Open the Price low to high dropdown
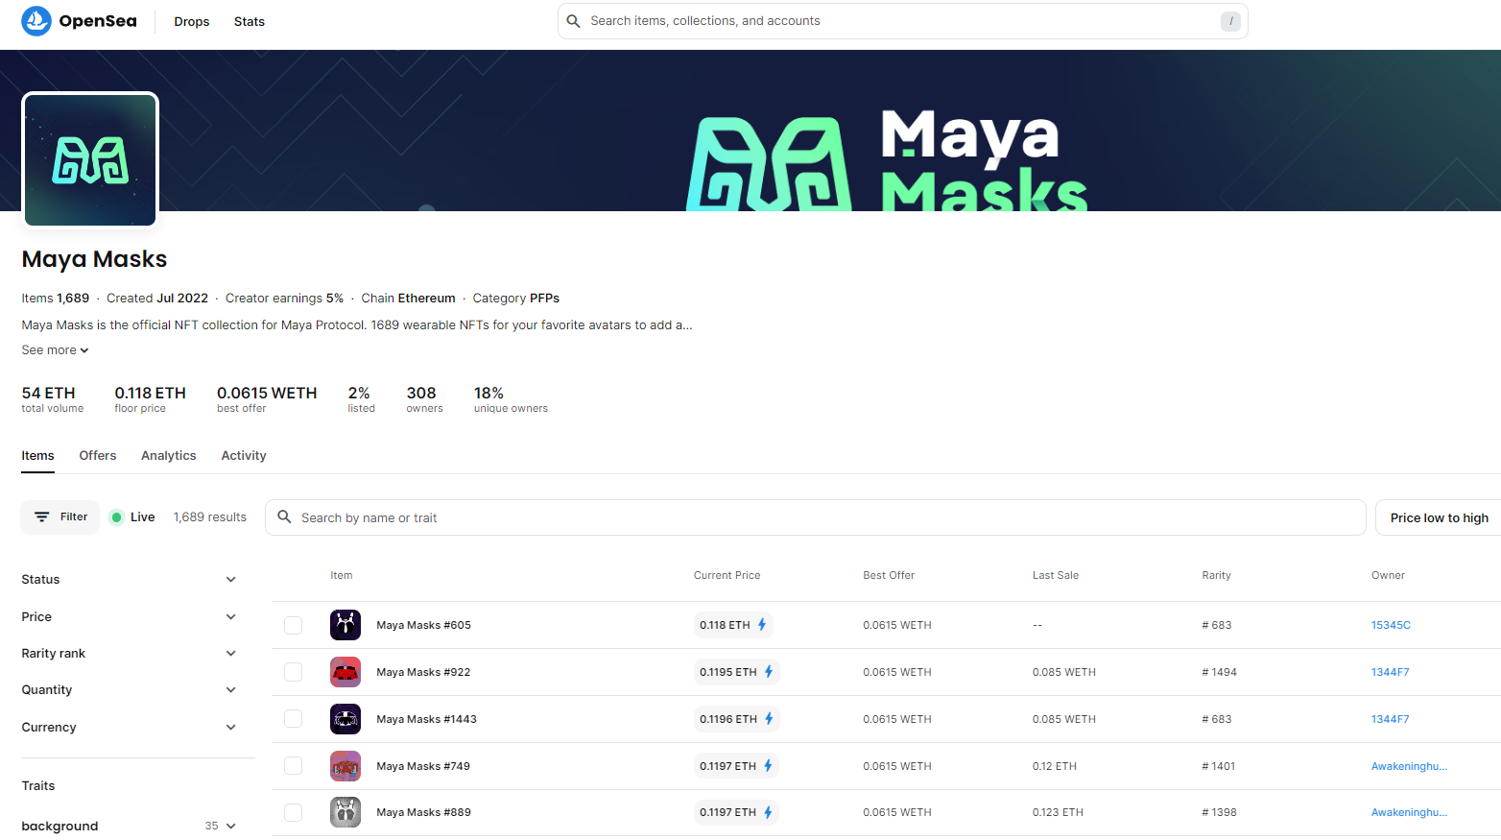Screen dimensions: 1501x840 pos(1439,517)
